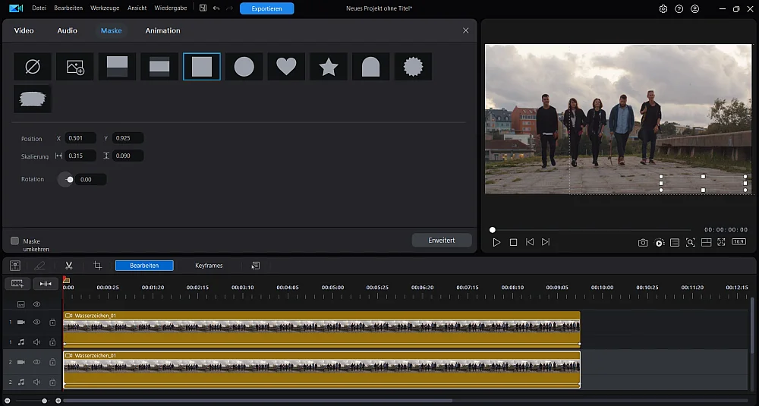This screenshot has height=406, width=759.
Task: Open the 16:9 aspect ratio selector
Action: [739, 242]
